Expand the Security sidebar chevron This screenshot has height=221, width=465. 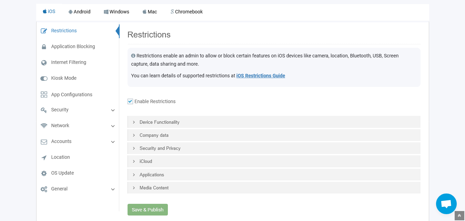[113, 110]
